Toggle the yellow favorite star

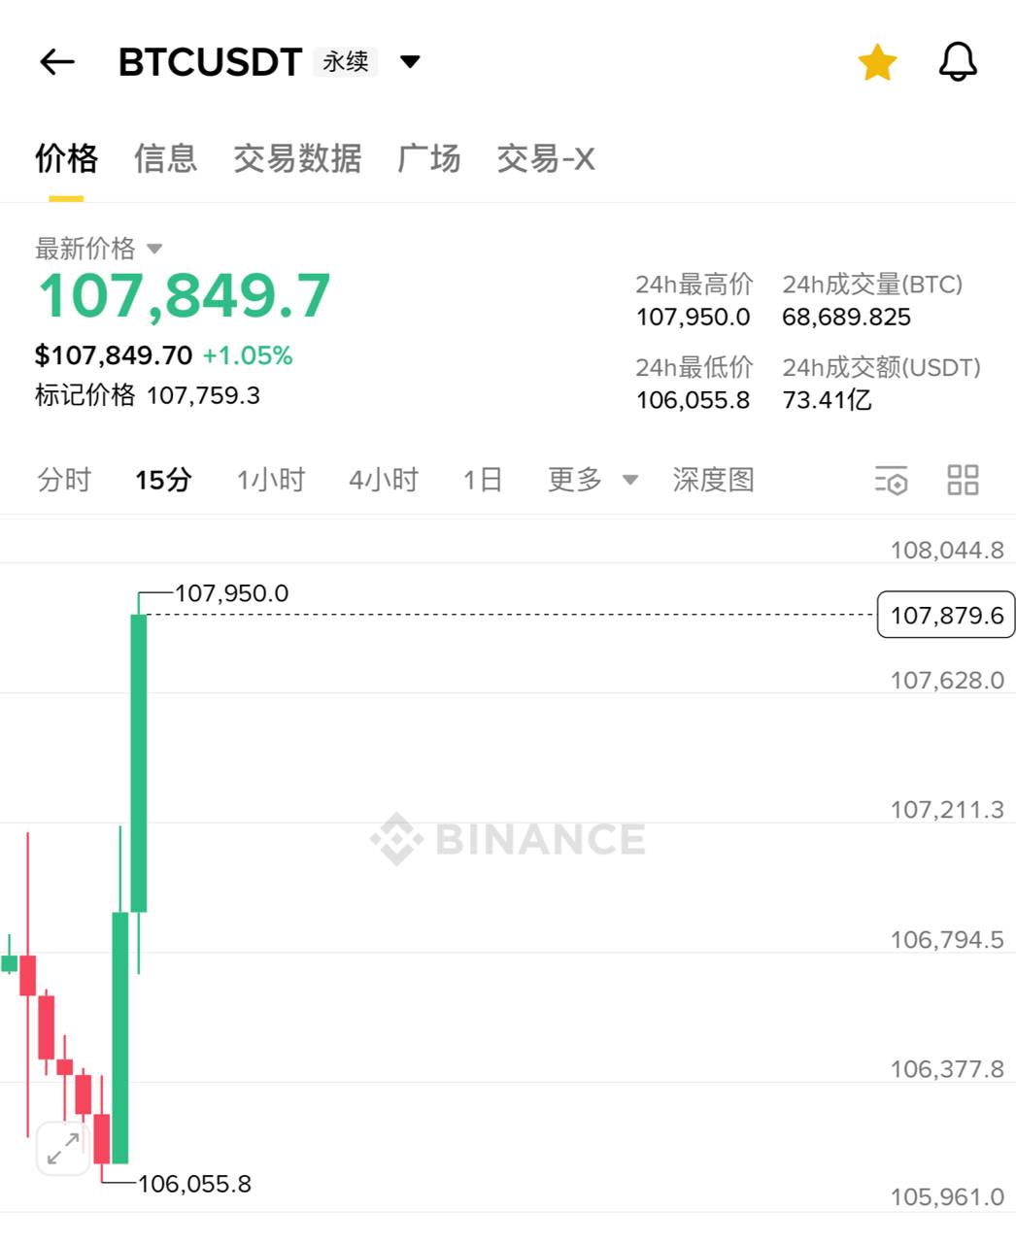877,62
